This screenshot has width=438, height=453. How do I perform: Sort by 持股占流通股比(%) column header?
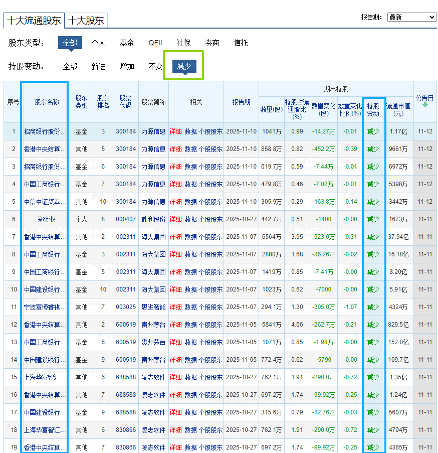tap(297, 109)
